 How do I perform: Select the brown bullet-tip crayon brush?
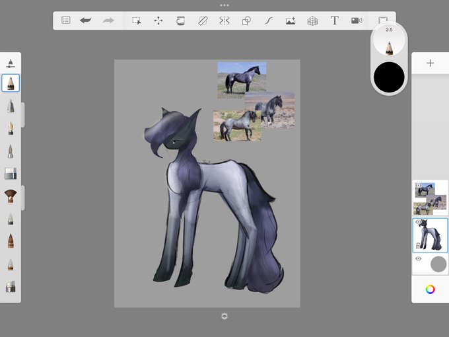click(x=11, y=241)
